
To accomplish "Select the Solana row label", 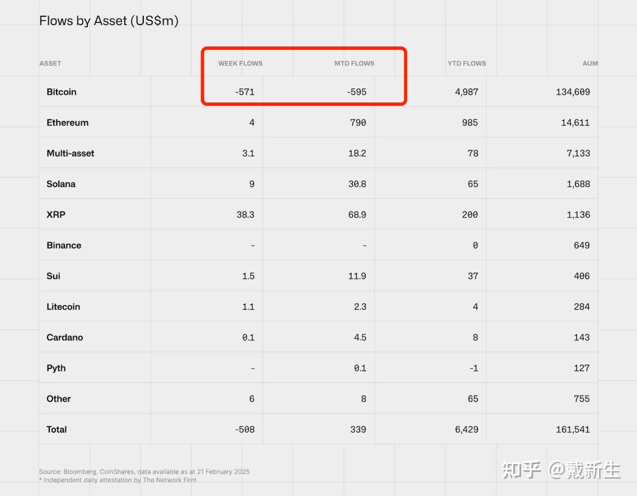I will pos(62,184).
